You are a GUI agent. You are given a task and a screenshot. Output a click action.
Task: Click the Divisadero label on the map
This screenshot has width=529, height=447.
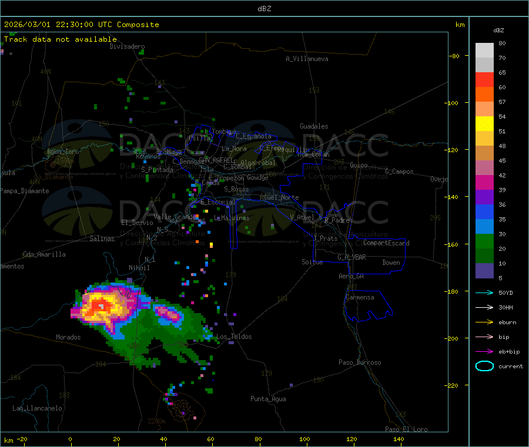[127, 46]
